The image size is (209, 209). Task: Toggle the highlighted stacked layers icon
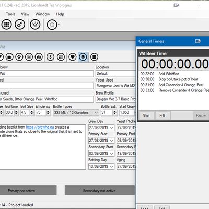coord(83,57)
